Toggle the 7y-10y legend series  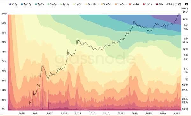click(26, 4)
